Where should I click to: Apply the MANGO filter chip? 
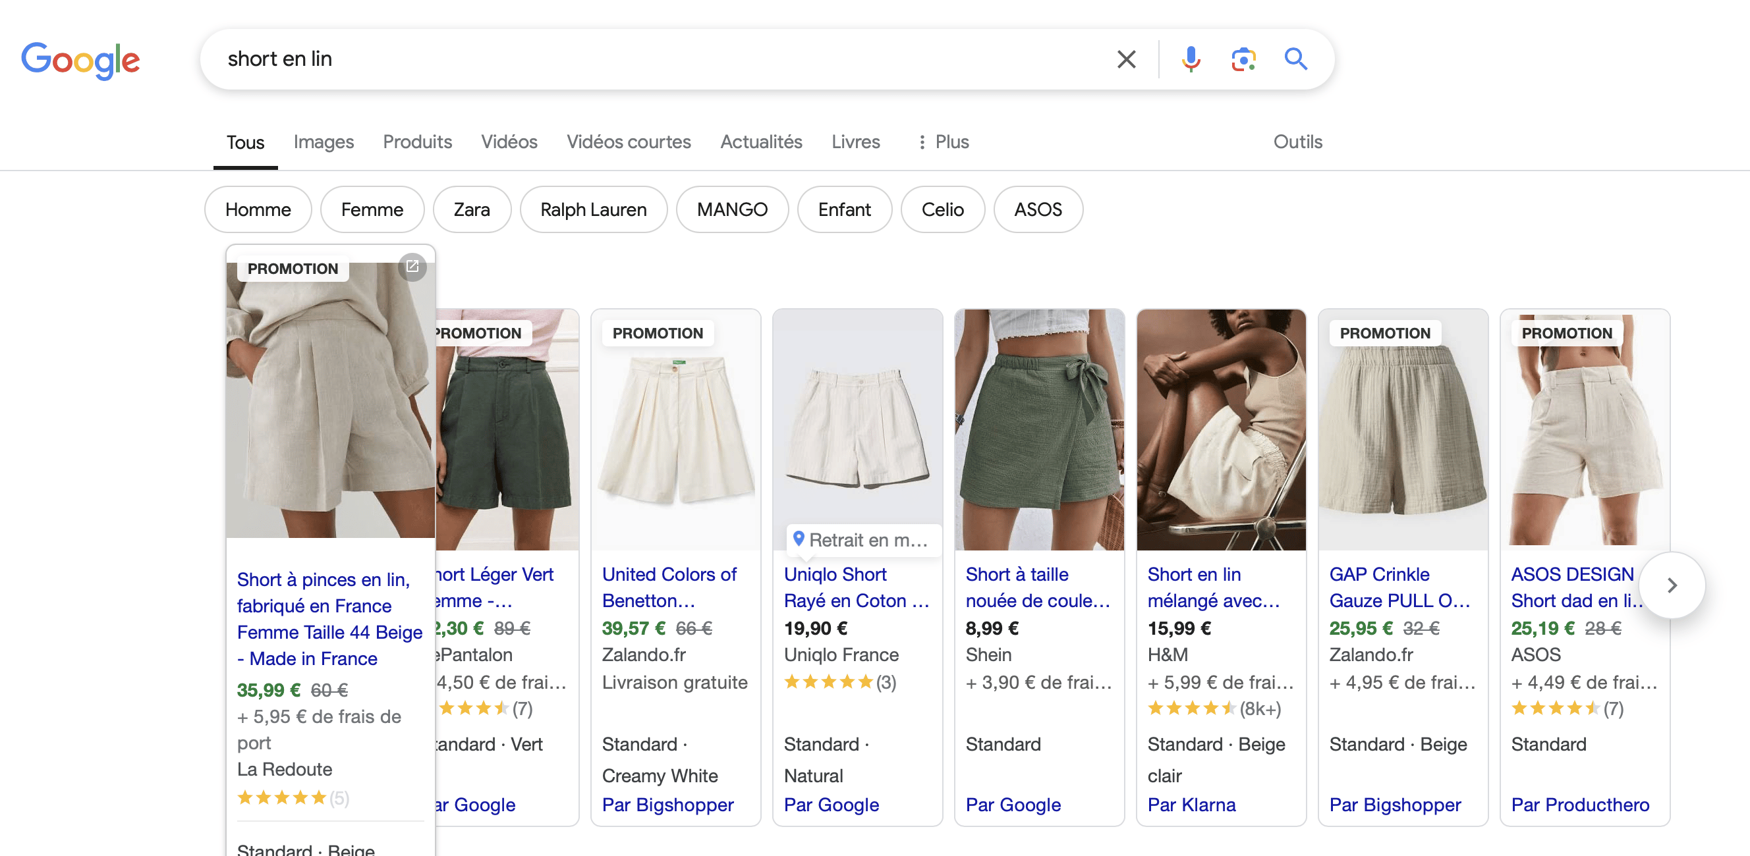(731, 209)
